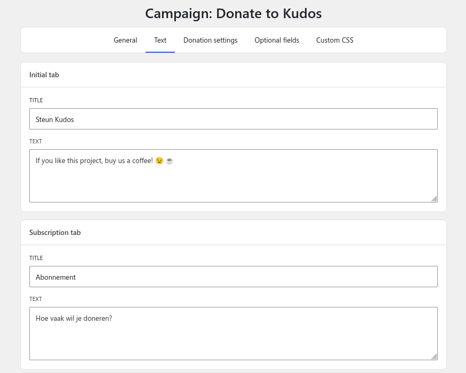
Task: Switch to the Donation settings tab
Action: (x=210, y=40)
